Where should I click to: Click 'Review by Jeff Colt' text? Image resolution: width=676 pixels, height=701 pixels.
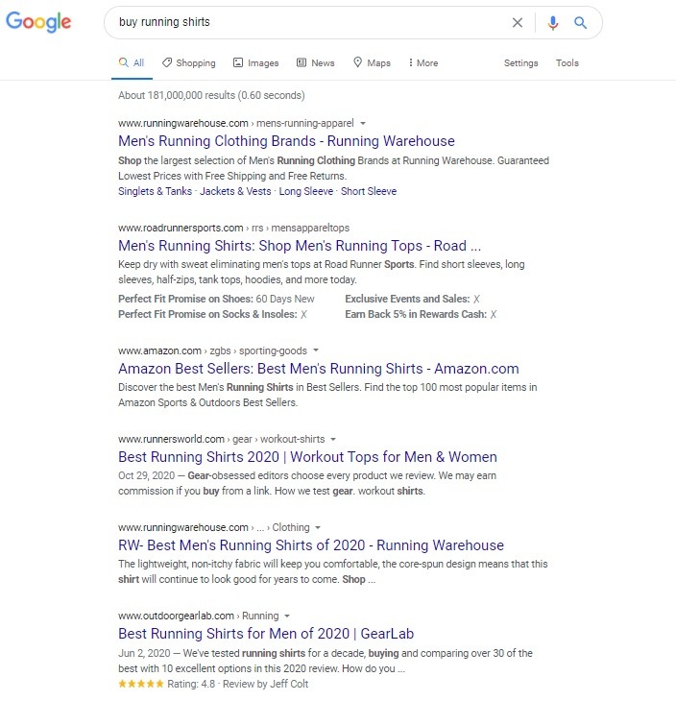point(266,684)
